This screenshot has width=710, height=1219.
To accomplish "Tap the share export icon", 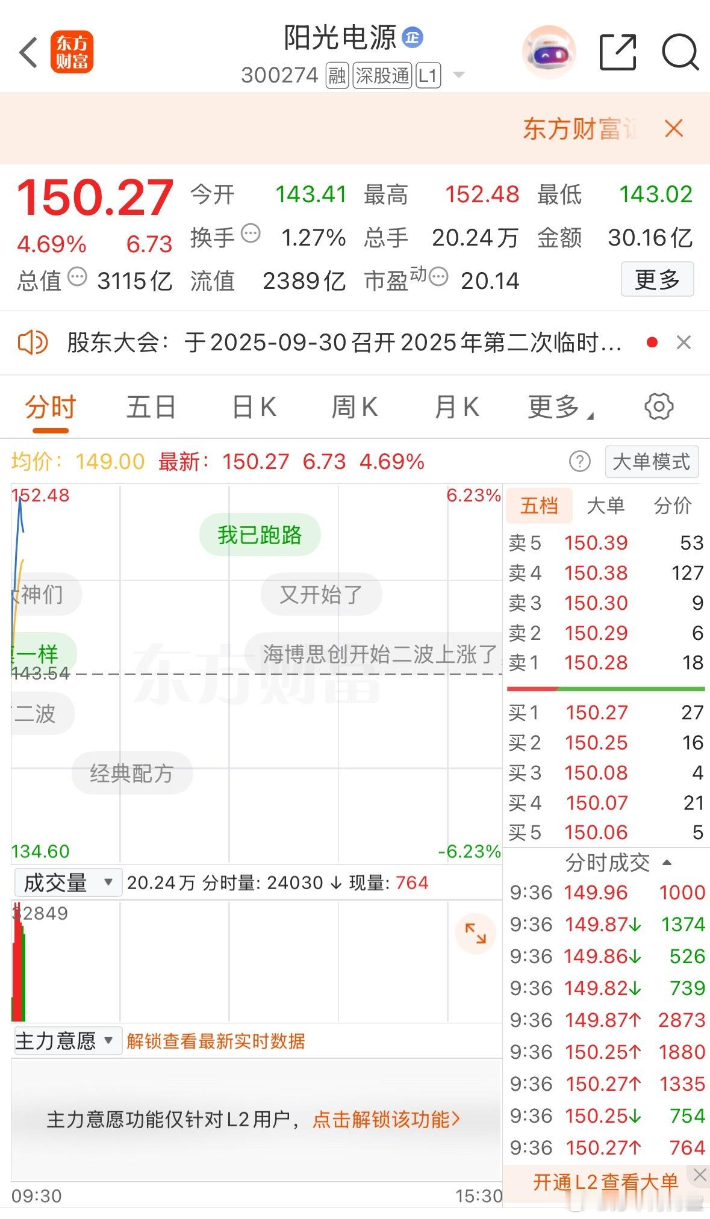I will point(618,52).
